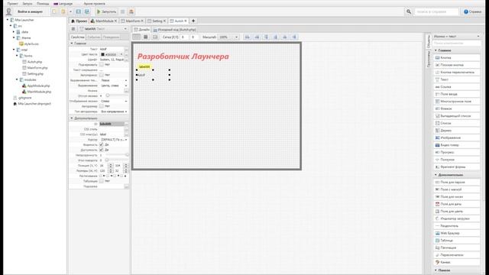Select the Кнопка component icon

(x=437, y=58)
